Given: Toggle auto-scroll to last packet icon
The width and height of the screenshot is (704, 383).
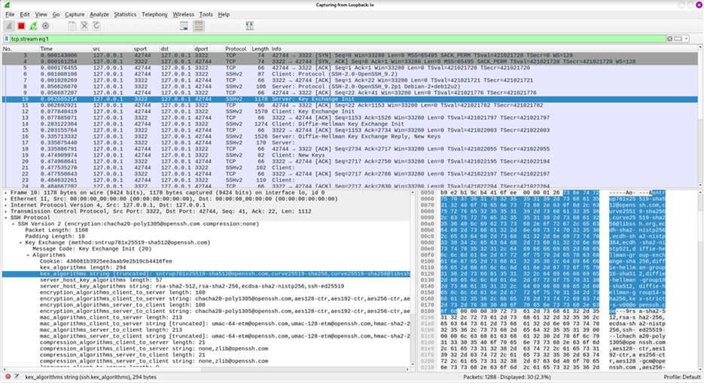Looking at the screenshot, I should click(x=184, y=26).
